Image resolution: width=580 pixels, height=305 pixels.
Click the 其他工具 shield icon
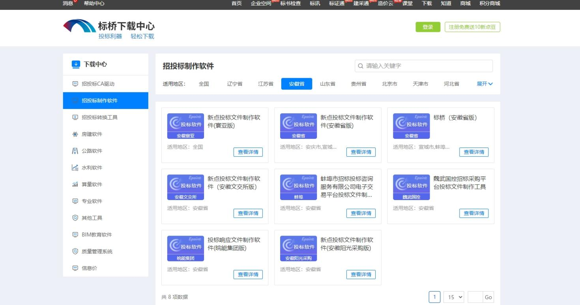[75, 218]
